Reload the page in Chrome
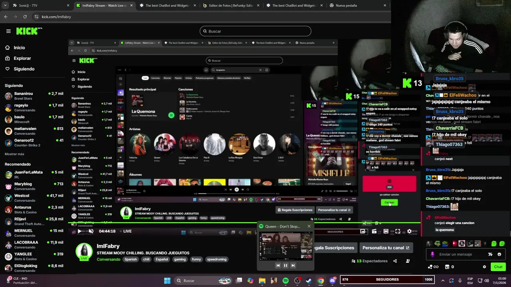The height and width of the screenshot is (287, 511). coord(25,17)
